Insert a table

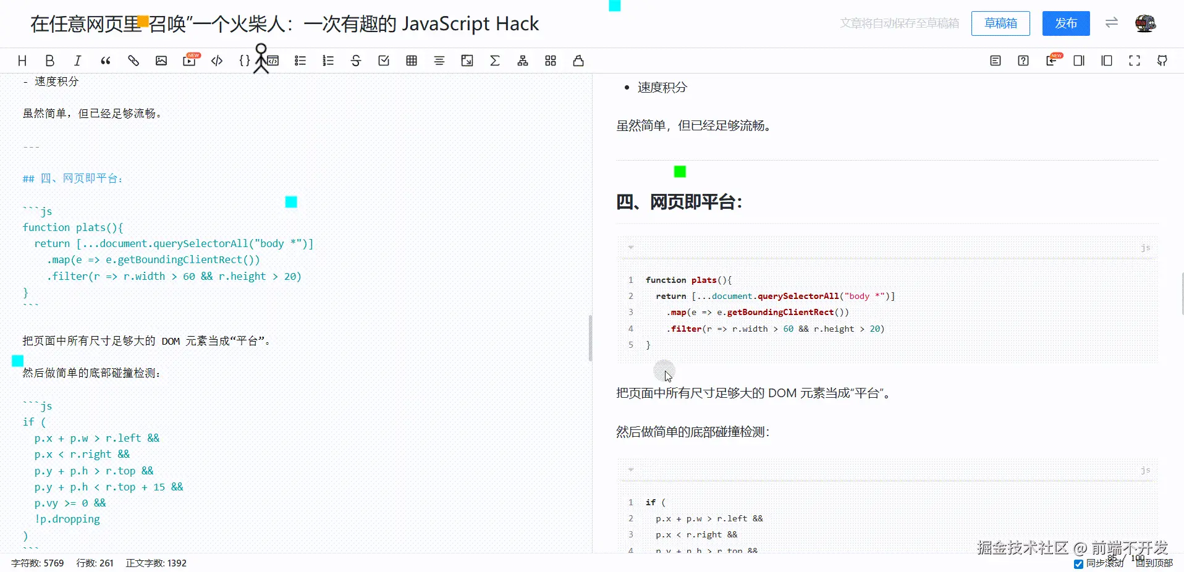(x=411, y=60)
